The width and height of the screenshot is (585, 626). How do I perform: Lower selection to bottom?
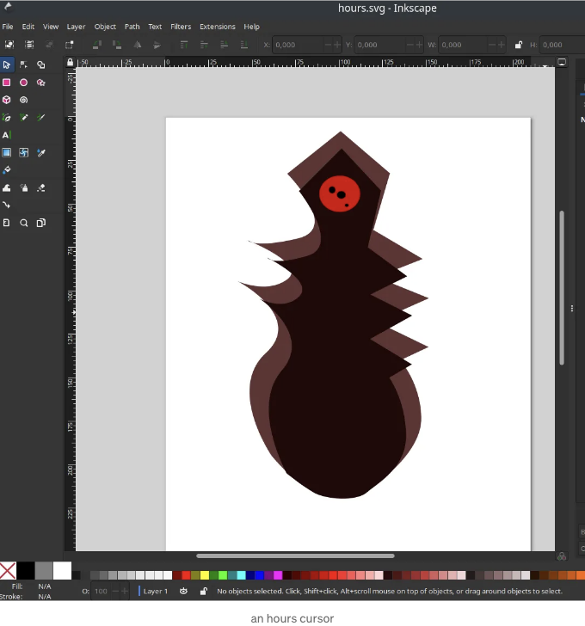pyautogui.click(x=244, y=45)
